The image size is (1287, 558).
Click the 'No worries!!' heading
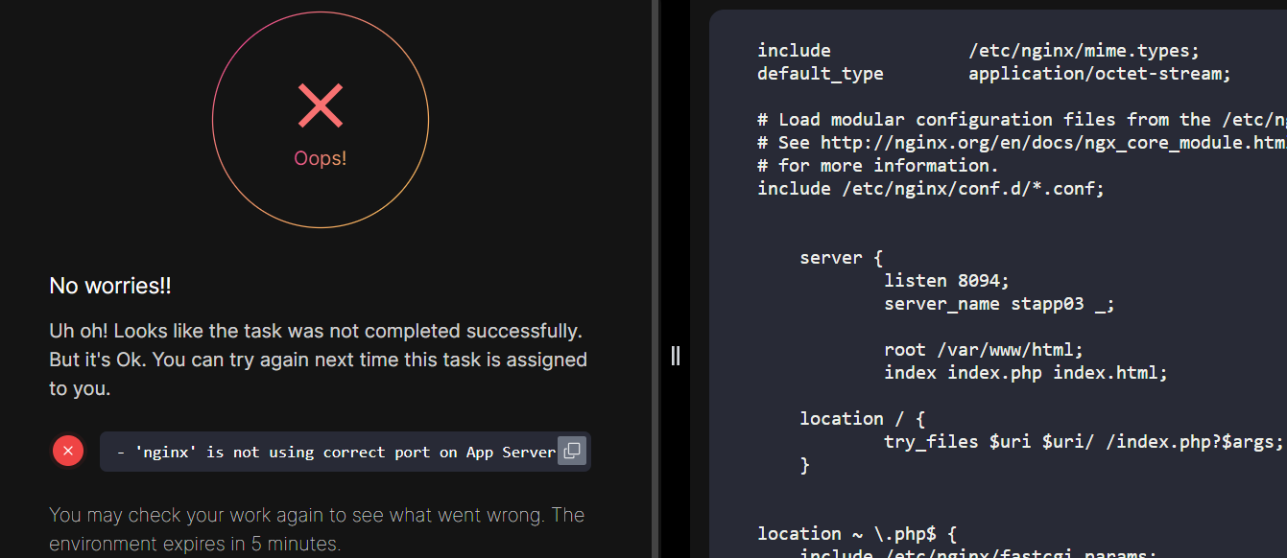[x=110, y=286]
